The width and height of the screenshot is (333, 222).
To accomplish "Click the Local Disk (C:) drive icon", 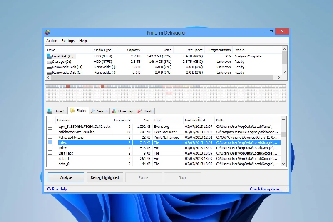I will [x=49, y=56].
